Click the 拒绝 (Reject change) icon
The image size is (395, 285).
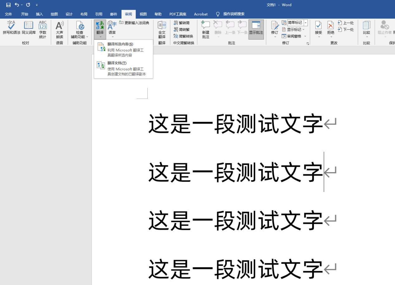[330, 27]
